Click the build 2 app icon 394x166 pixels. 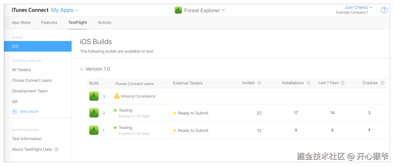tap(94, 113)
